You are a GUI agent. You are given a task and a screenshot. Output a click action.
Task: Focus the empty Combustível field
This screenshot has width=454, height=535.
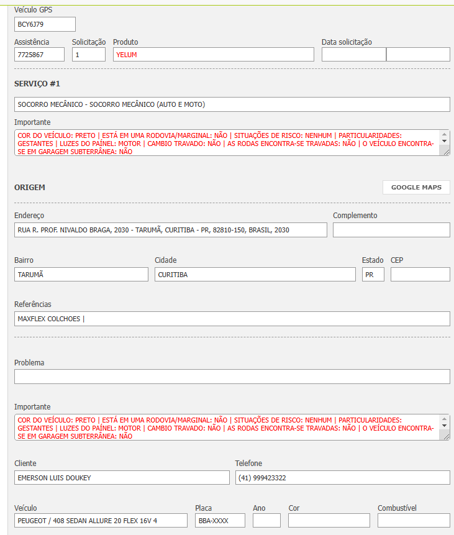pyautogui.click(x=414, y=521)
